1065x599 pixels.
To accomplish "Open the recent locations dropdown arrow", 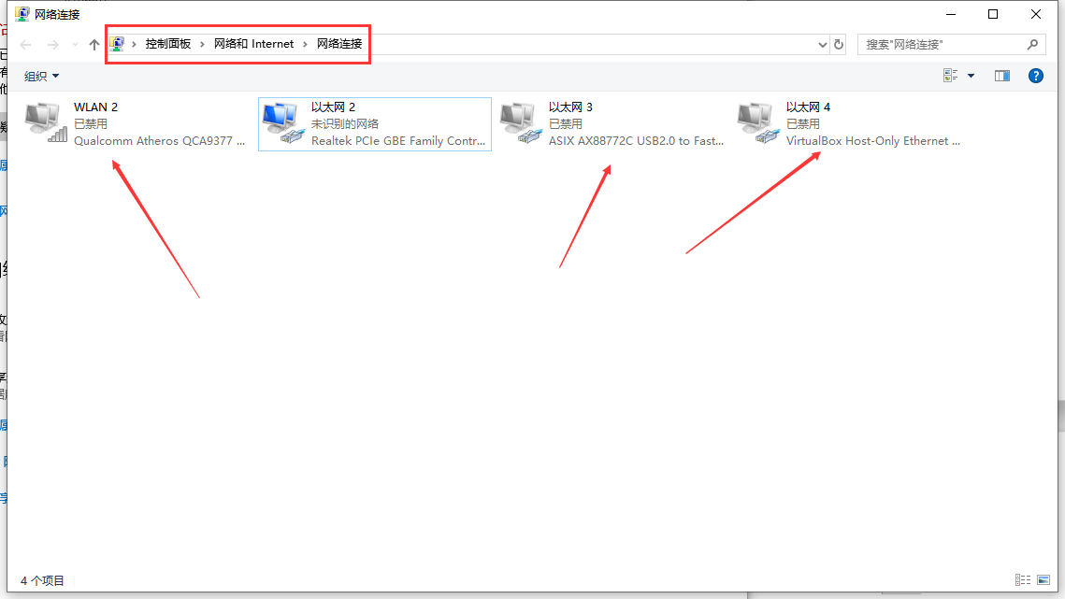I will coord(75,44).
